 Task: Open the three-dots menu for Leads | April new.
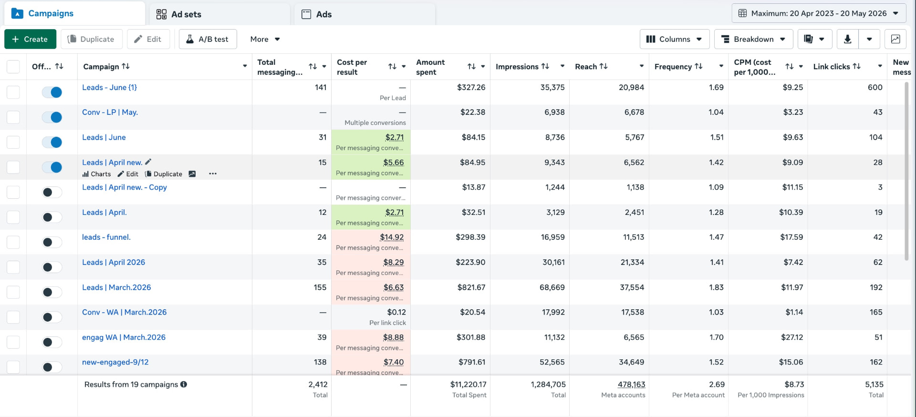pos(213,173)
